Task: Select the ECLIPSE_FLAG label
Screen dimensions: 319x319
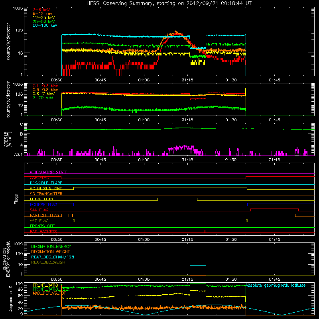Action: (x=43, y=205)
